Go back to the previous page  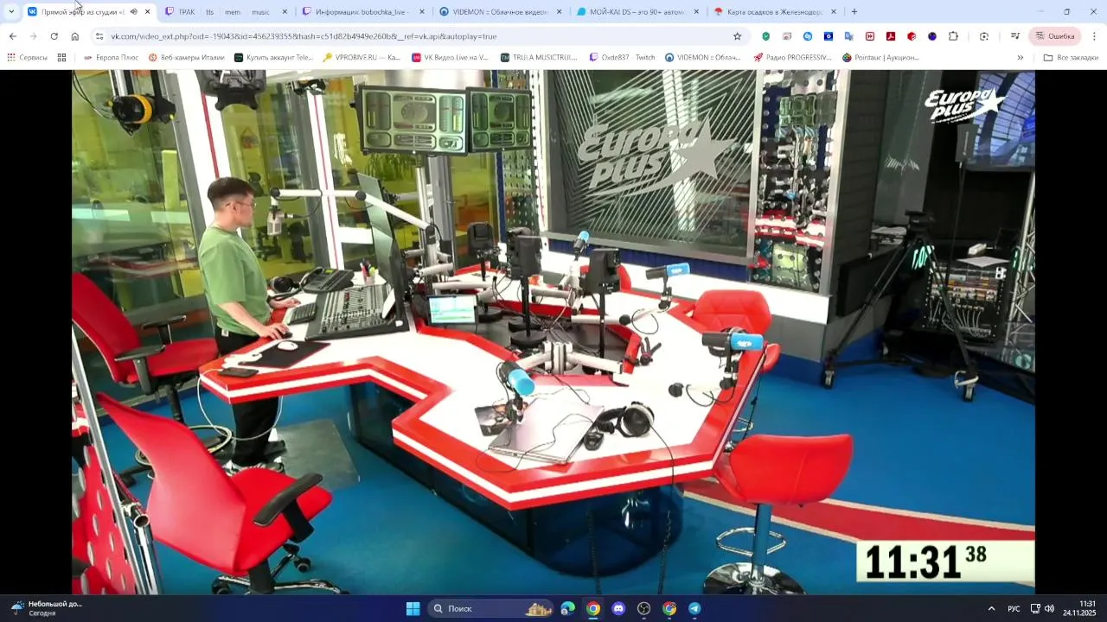(12, 36)
